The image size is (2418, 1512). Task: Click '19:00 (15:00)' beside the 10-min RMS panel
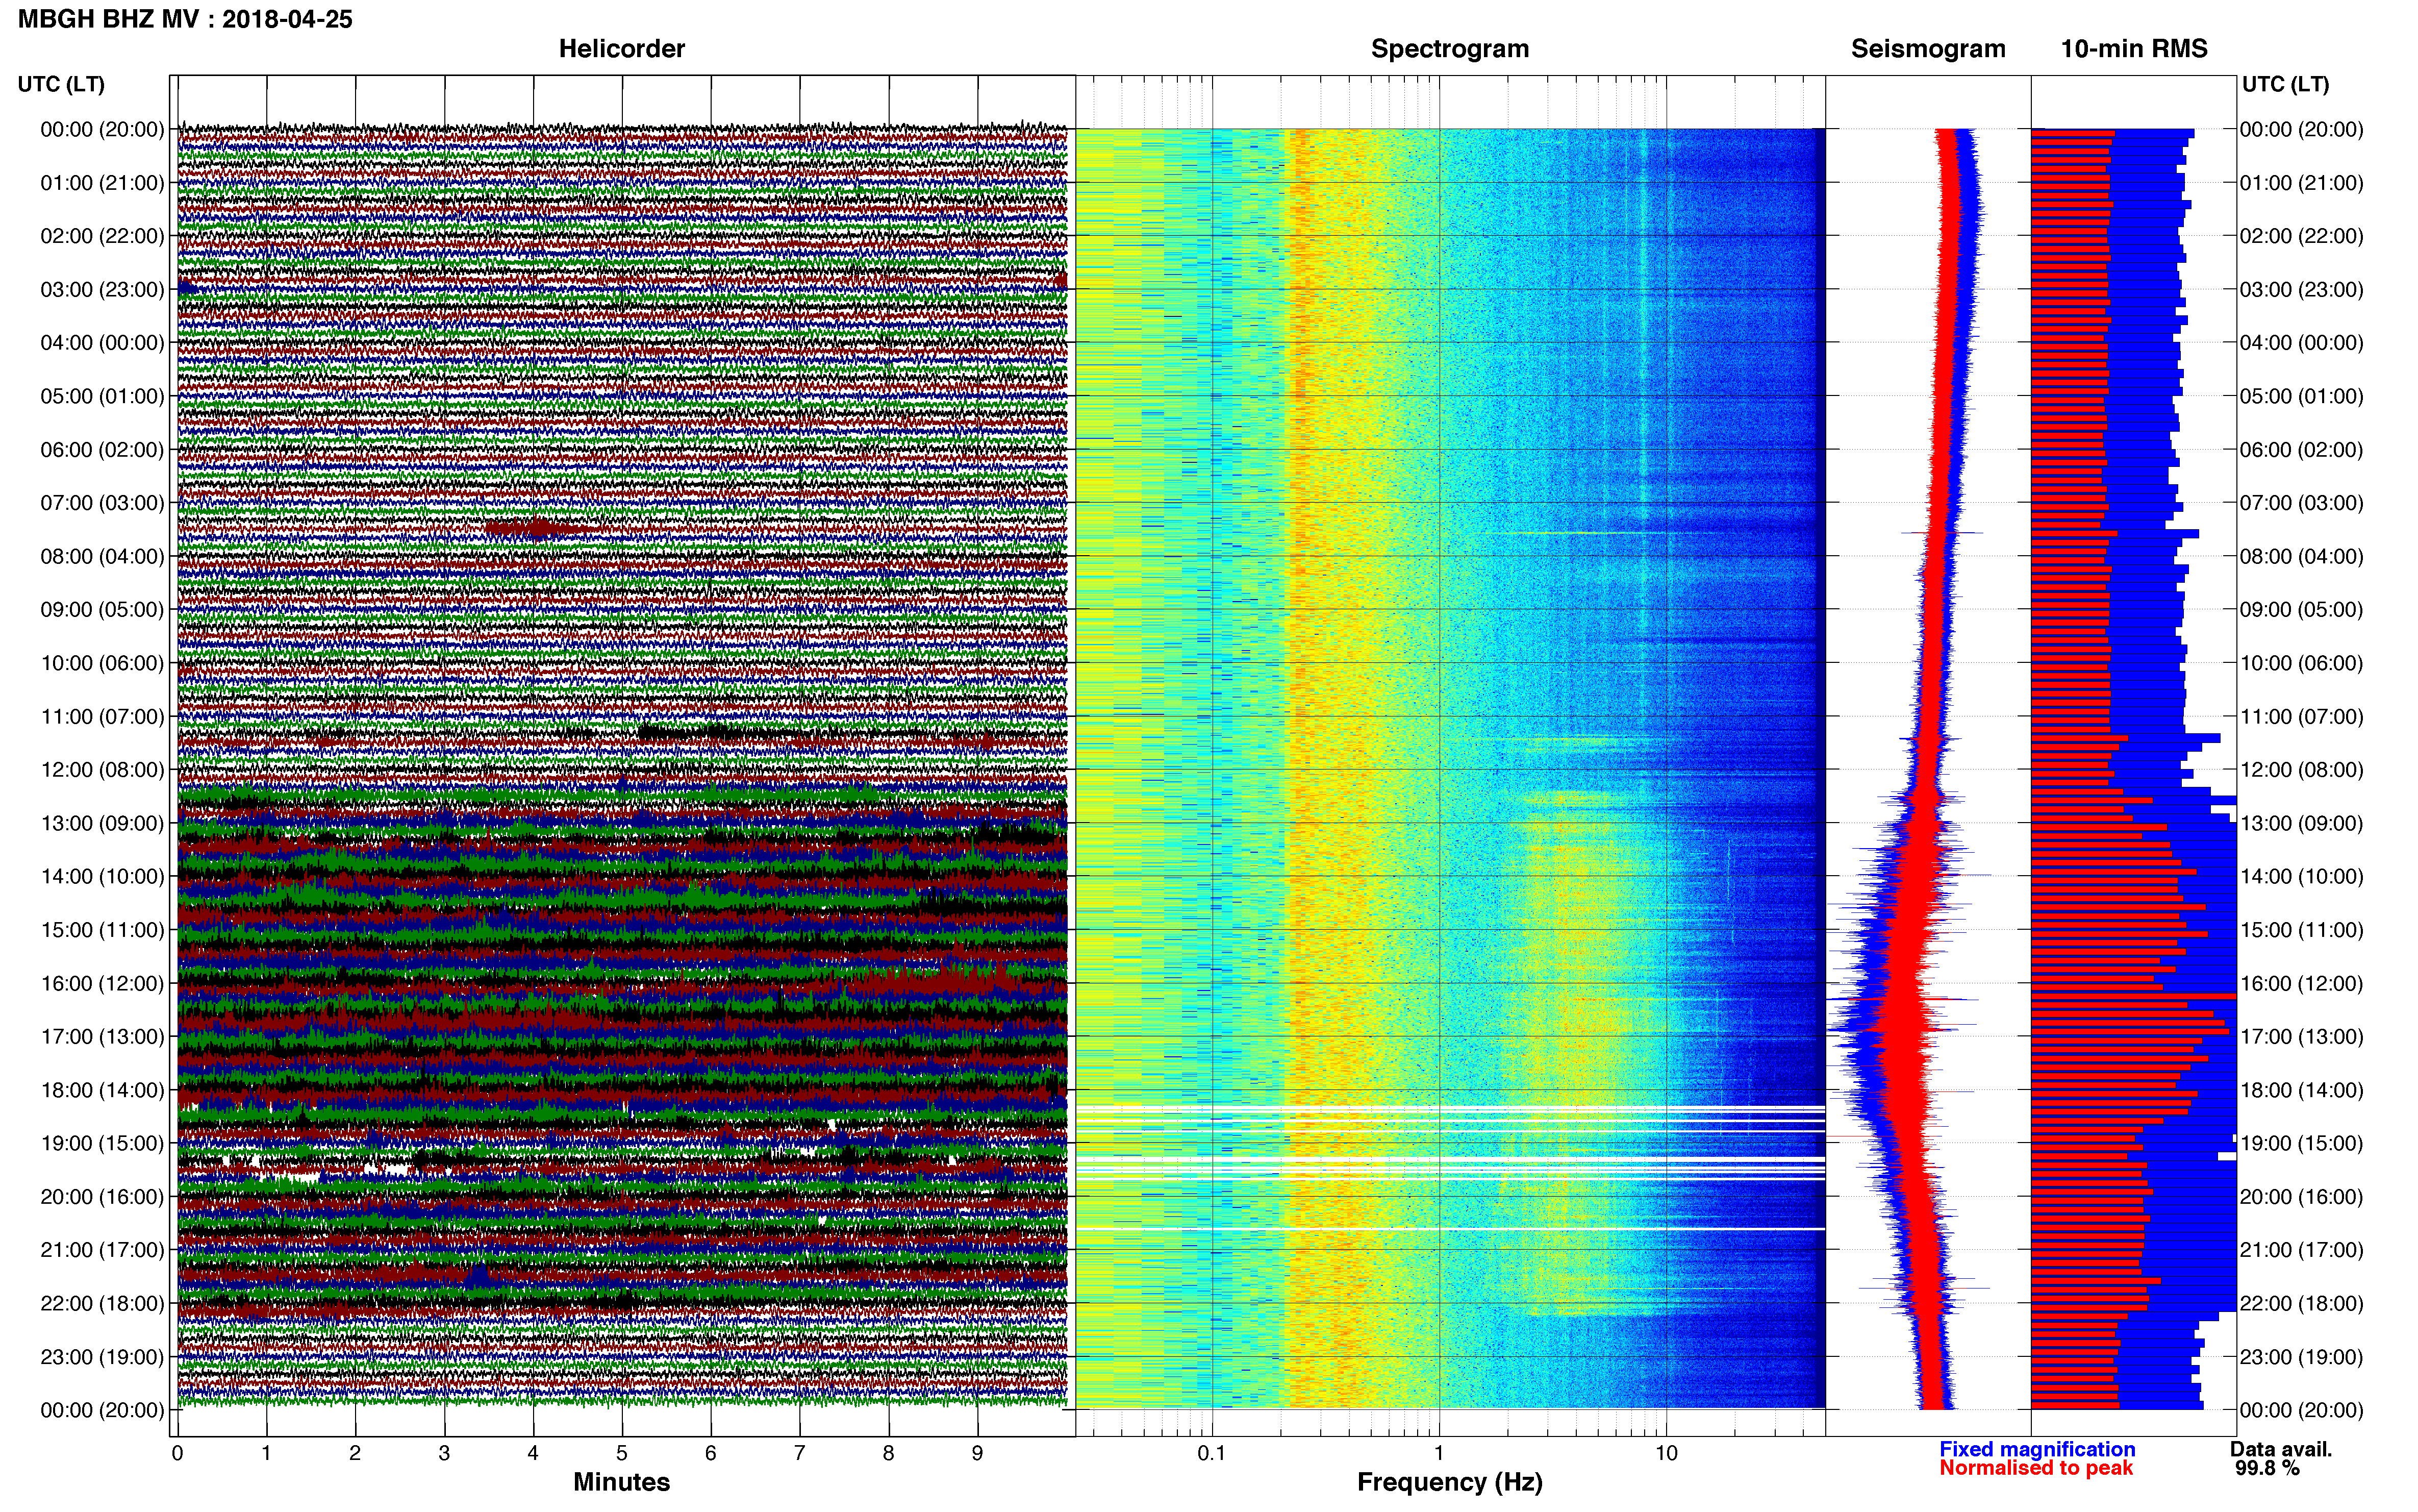point(2301,1144)
